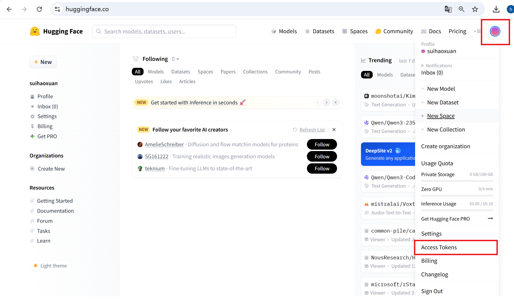
Task: Expand the Following count dropdown
Action: click(x=176, y=59)
